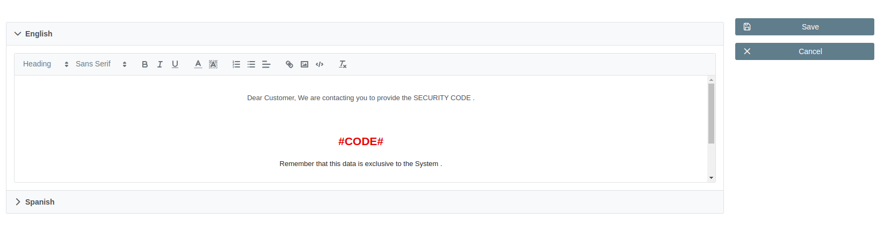Screen dimensions: 877x233
Task: Clear text formatting
Action: (343, 64)
